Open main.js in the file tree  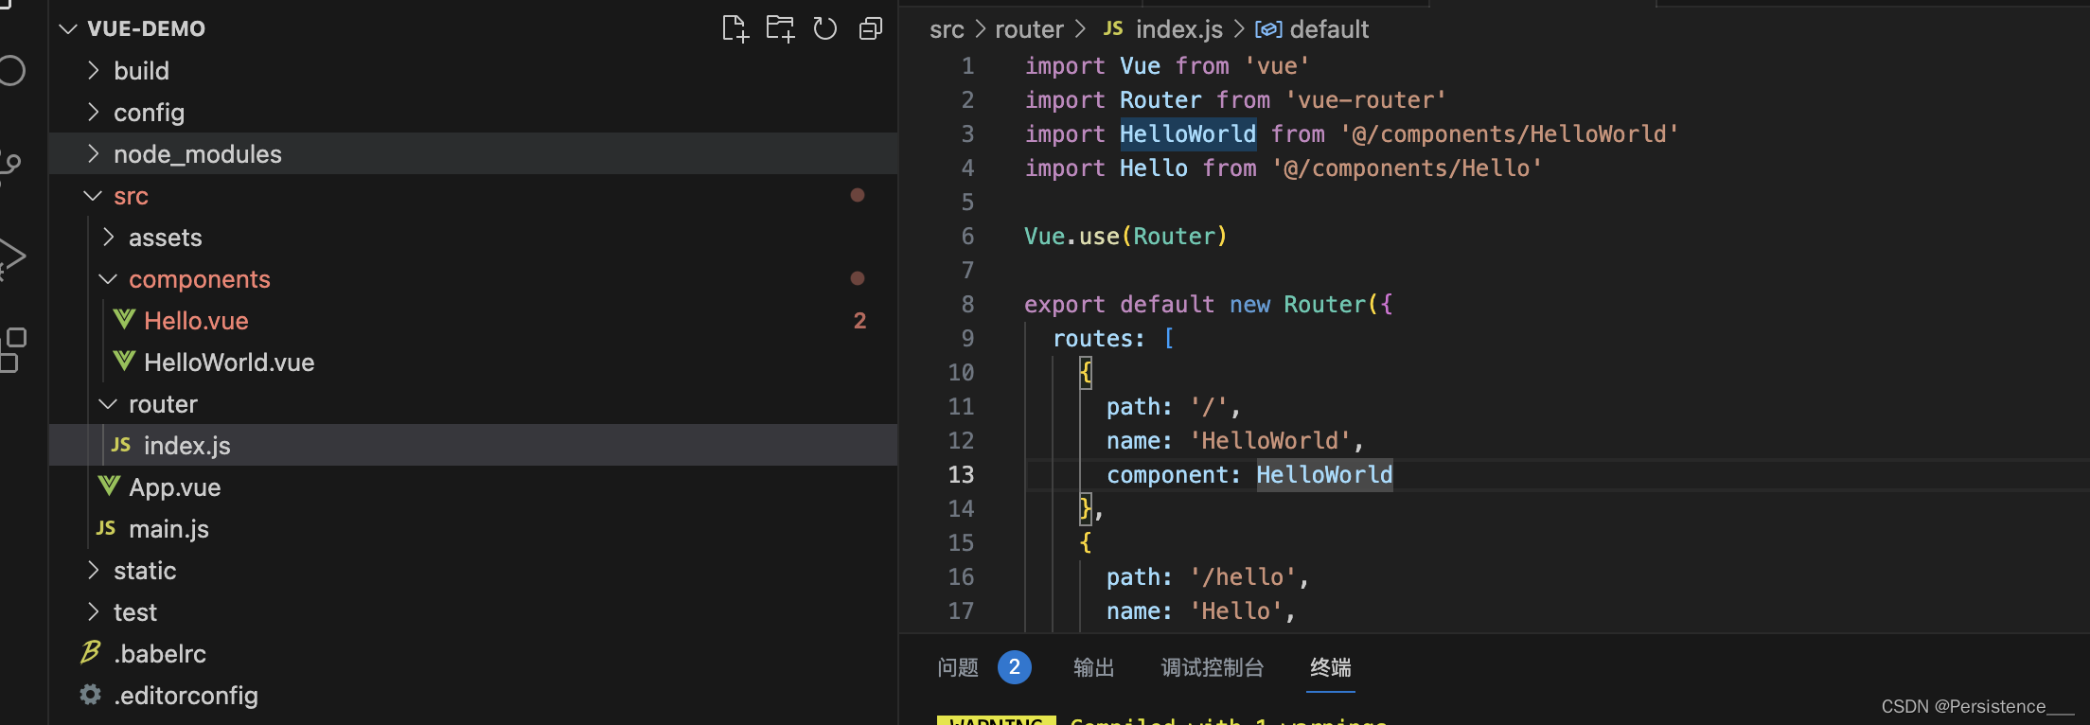click(168, 528)
